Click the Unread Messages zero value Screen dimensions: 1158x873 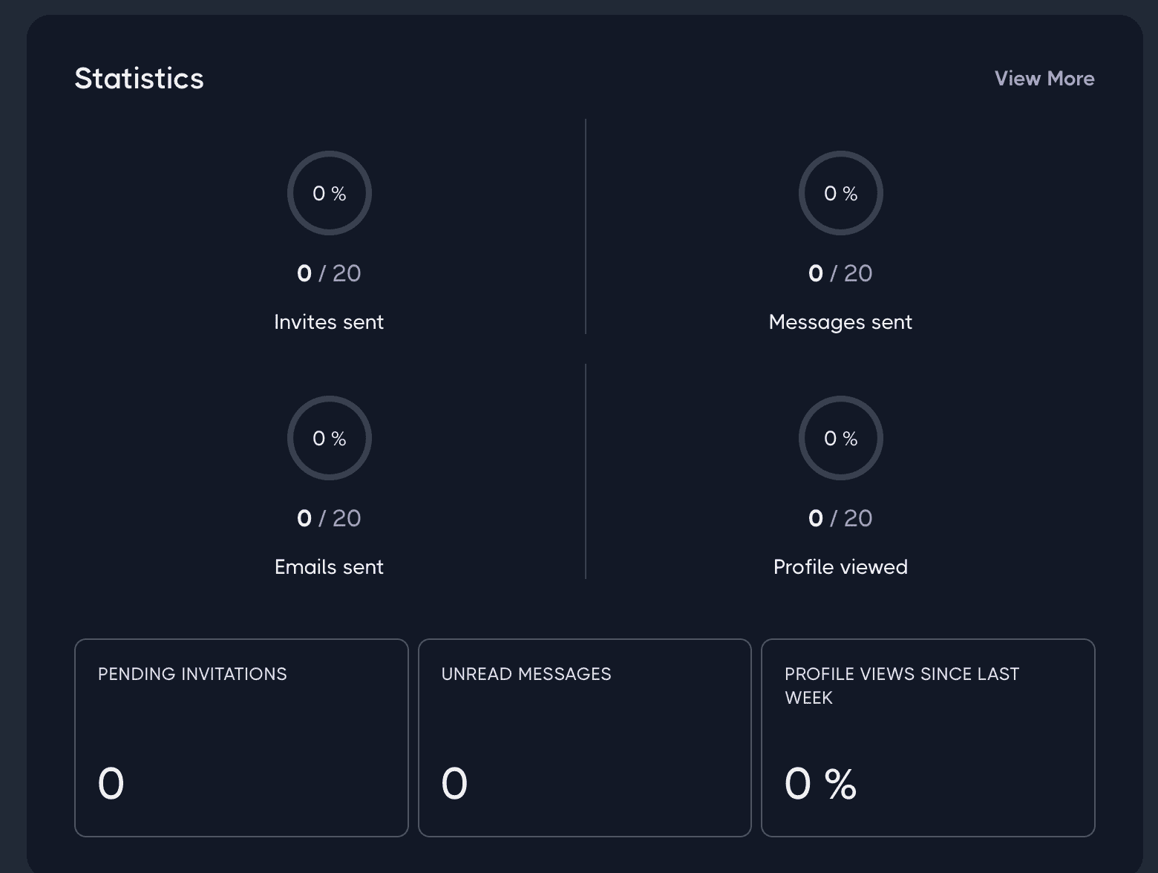tap(454, 784)
